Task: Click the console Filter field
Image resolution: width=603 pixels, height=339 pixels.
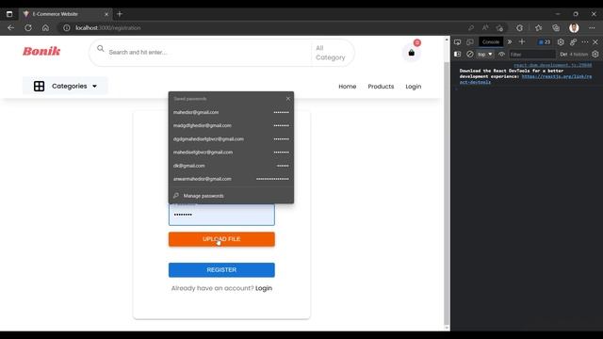Action: point(532,55)
